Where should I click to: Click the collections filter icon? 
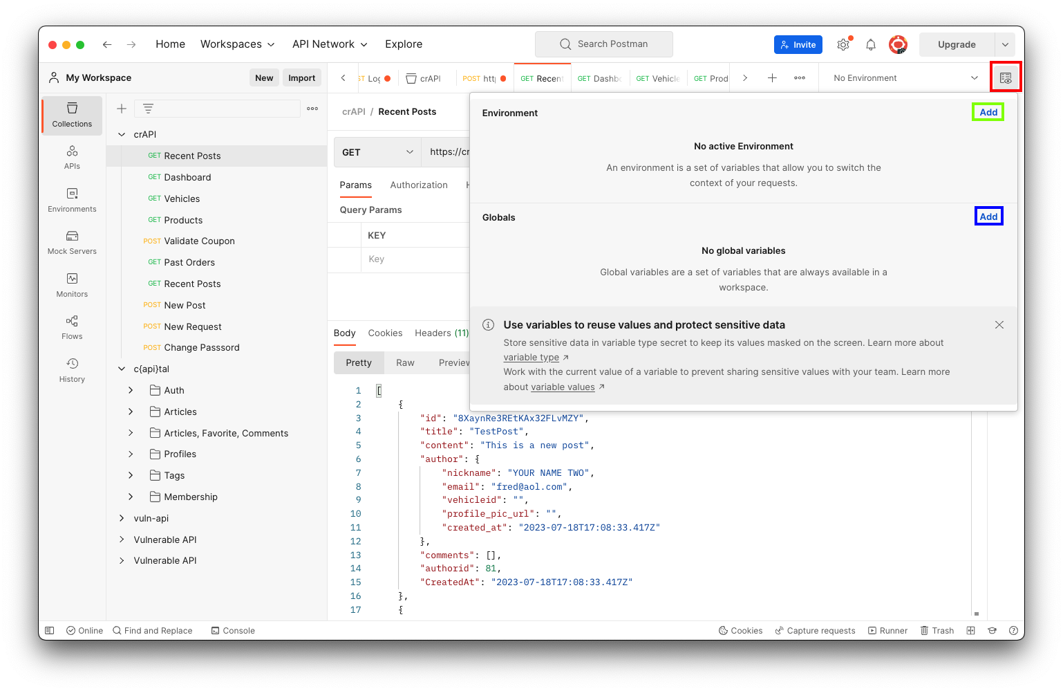[148, 109]
